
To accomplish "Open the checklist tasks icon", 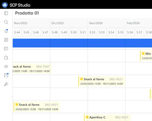I will pos(6,75).
